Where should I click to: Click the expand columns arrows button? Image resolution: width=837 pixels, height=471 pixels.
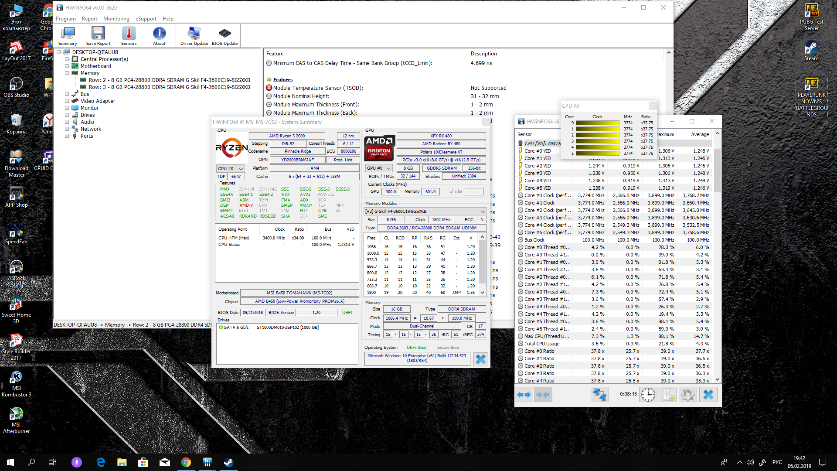524,395
